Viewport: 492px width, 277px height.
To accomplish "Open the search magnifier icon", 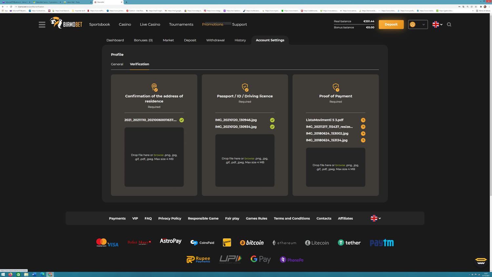I will 449,25.
